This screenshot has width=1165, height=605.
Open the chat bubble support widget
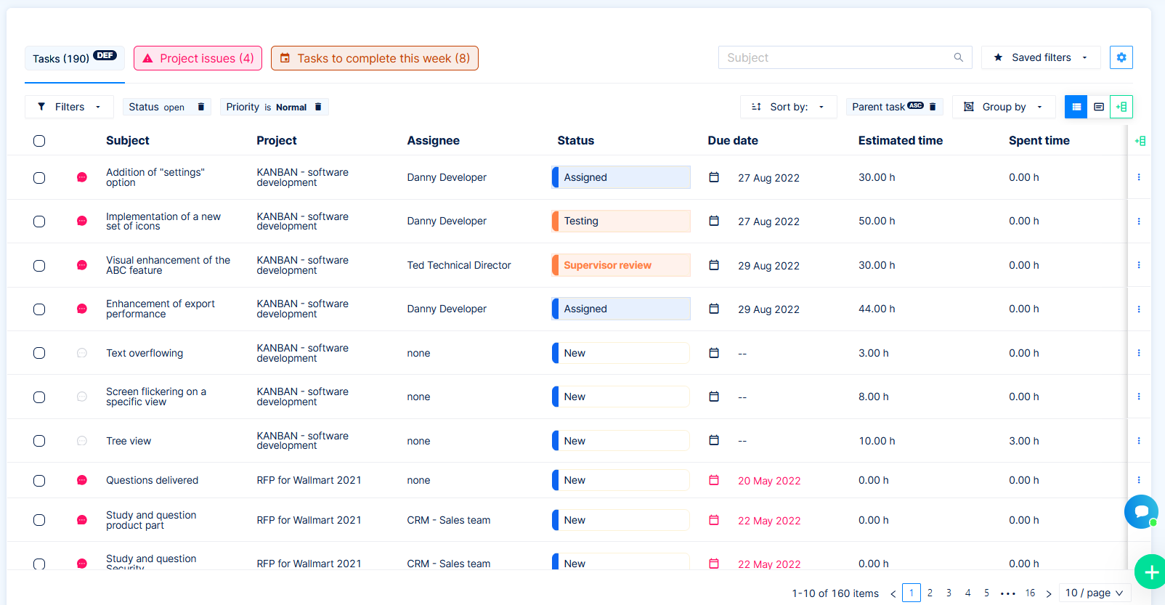click(1140, 512)
